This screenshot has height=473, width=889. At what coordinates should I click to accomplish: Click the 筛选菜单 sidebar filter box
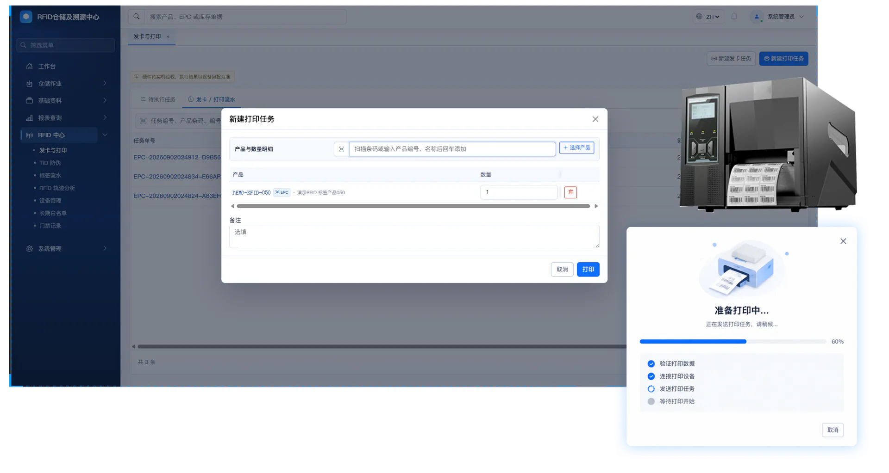[65, 45]
